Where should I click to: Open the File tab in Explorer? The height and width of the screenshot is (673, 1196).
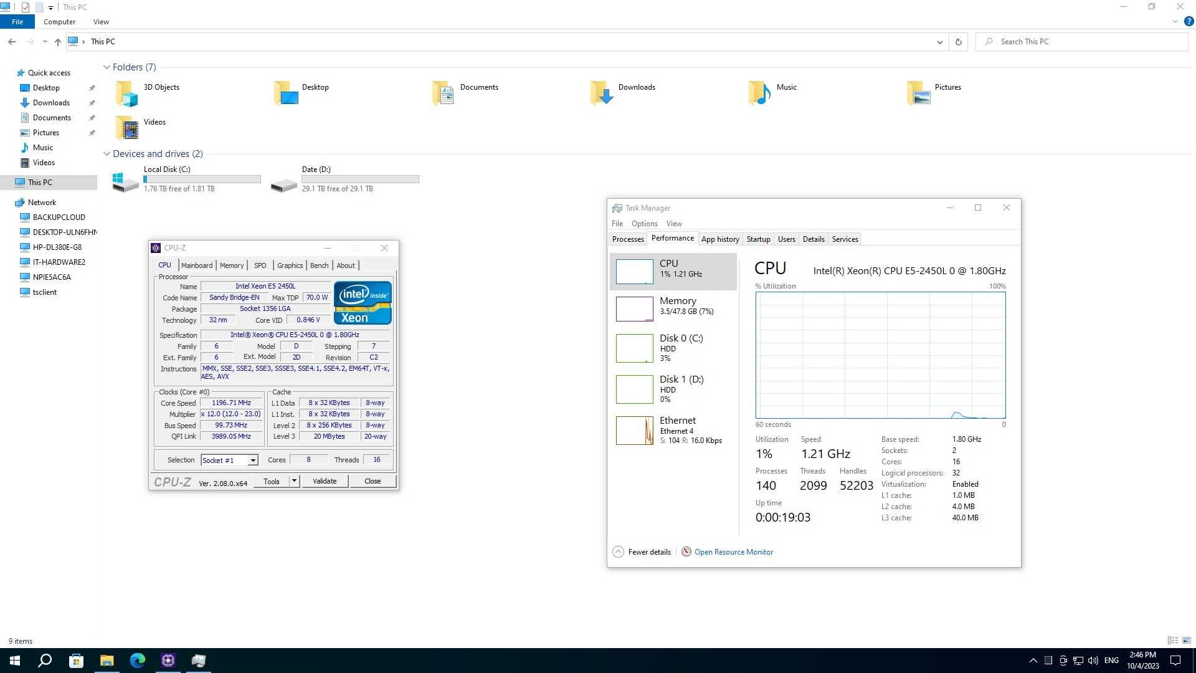click(x=17, y=22)
